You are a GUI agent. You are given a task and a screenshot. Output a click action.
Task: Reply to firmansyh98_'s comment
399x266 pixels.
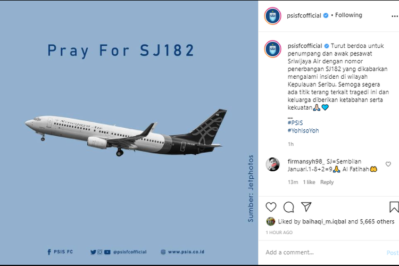coord(327,182)
